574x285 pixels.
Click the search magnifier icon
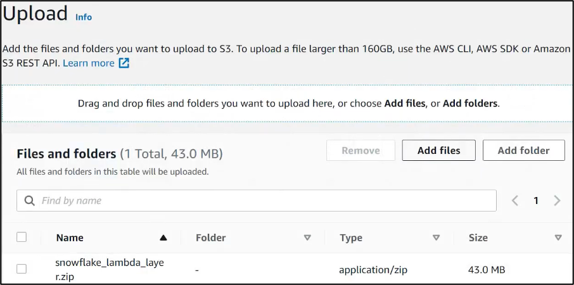click(x=29, y=201)
